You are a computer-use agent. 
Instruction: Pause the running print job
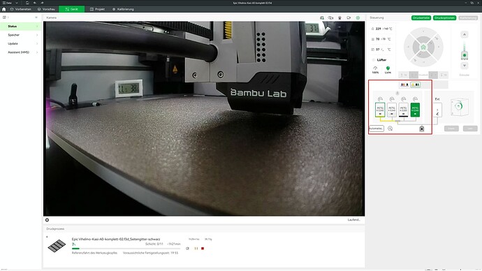click(196, 248)
